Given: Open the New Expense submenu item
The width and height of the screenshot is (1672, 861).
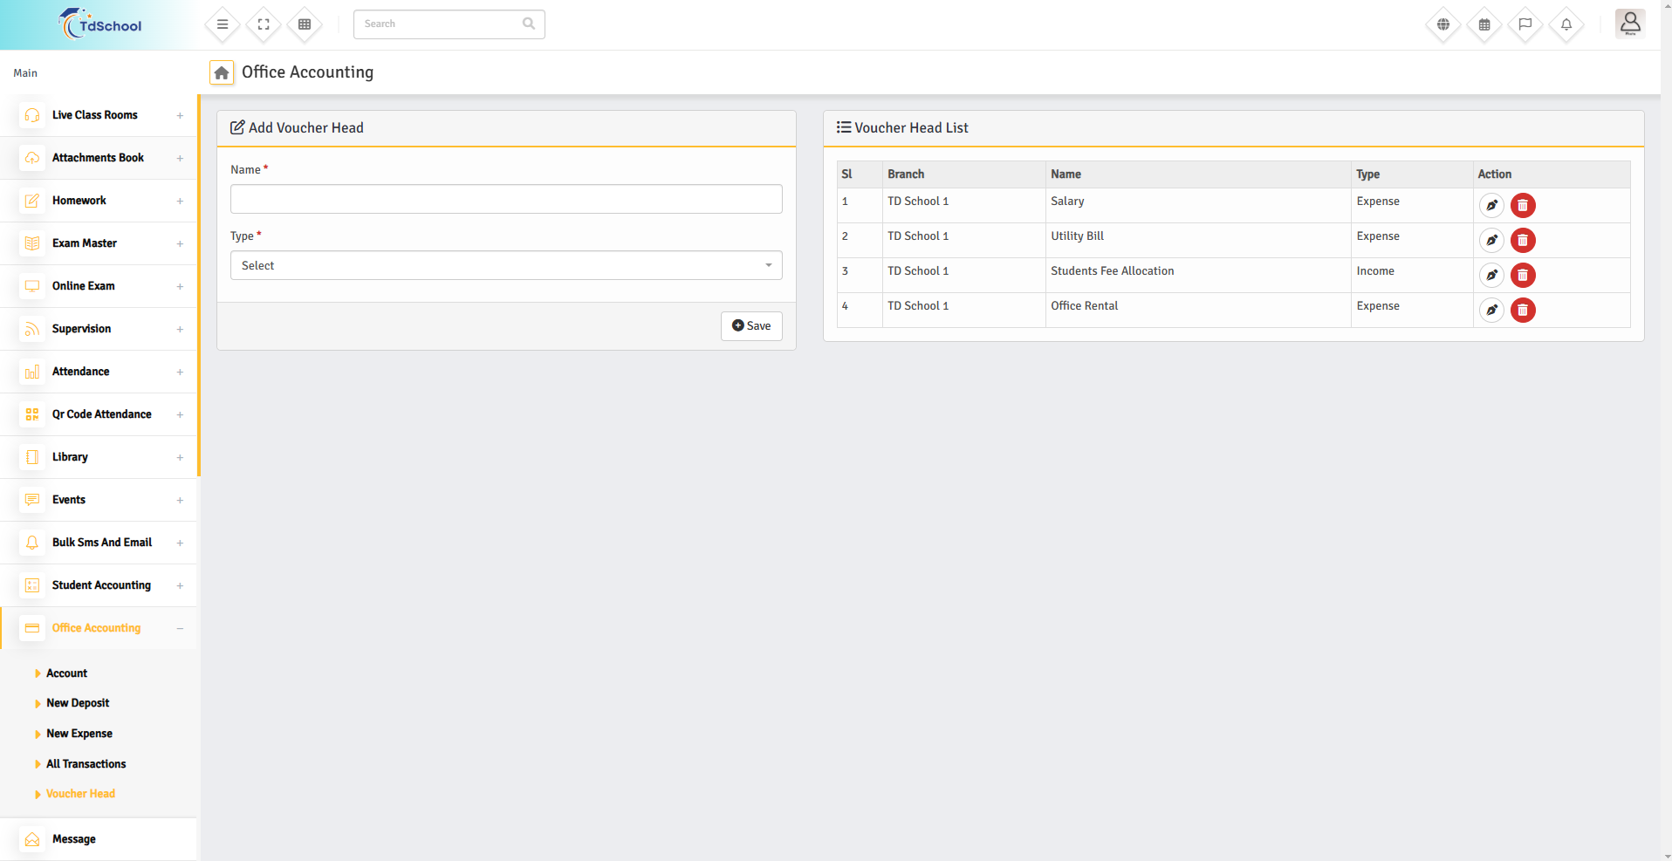Looking at the screenshot, I should click(x=79, y=734).
